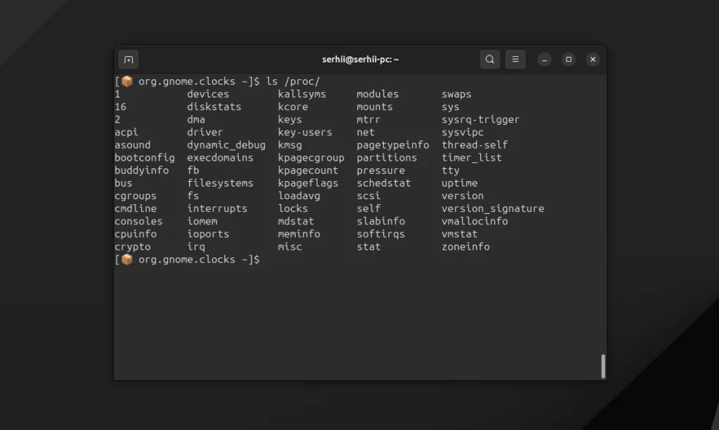Click the 'filesystems' entry in listing

point(220,183)
